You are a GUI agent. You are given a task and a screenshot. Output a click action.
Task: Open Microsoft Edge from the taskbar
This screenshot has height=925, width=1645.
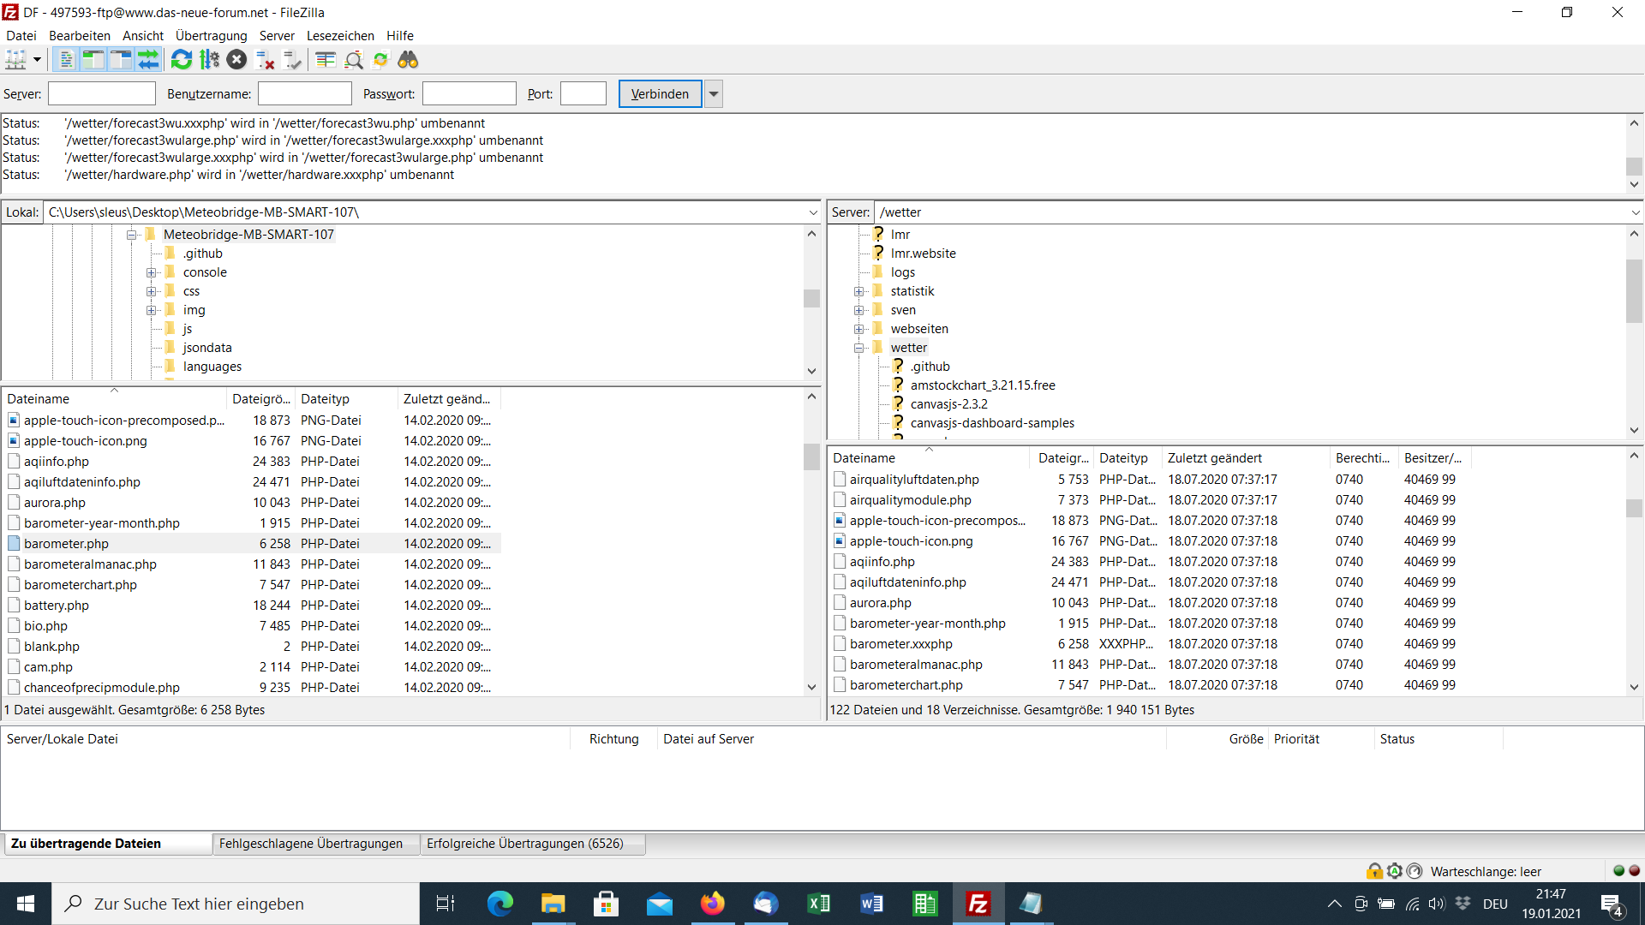coord(500,904)
